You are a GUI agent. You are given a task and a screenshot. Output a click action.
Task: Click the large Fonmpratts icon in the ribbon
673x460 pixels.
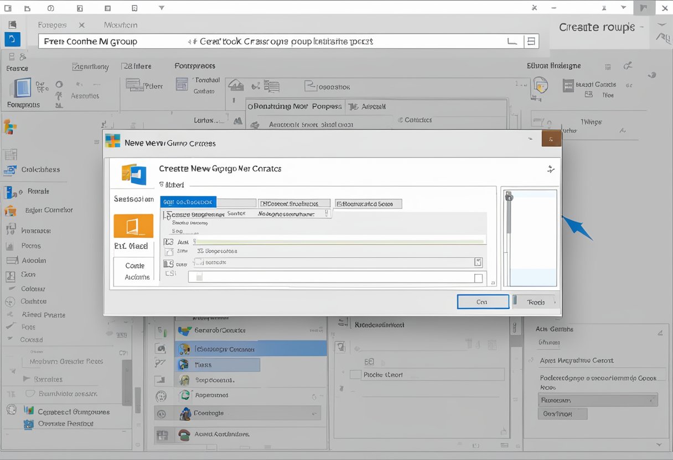(22, 88)
